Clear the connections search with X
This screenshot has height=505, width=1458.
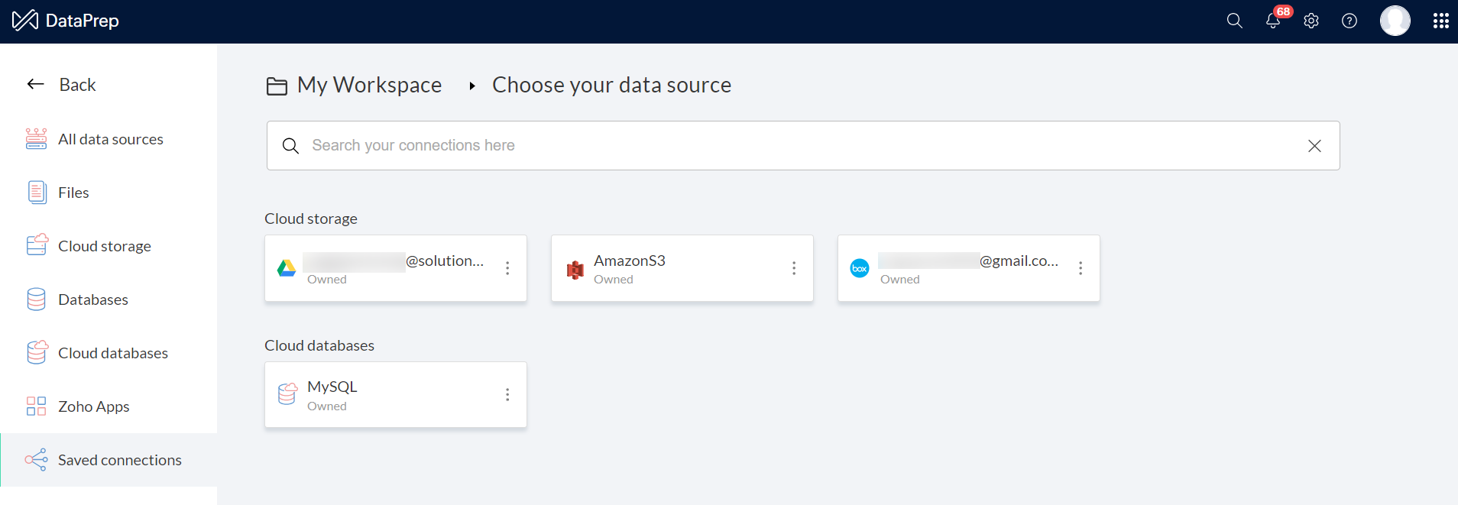[1314, 146]
